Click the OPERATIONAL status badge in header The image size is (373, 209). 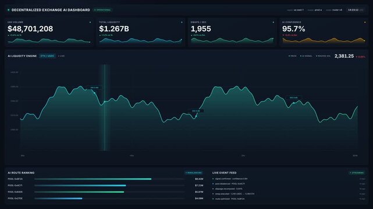tap(103, 10)
